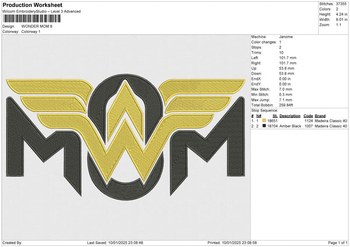Click 'Wilcom EmbroideryStudio – Level 3 Advanced' text
The height and width of the screenshot is (247, 350).
41,12
